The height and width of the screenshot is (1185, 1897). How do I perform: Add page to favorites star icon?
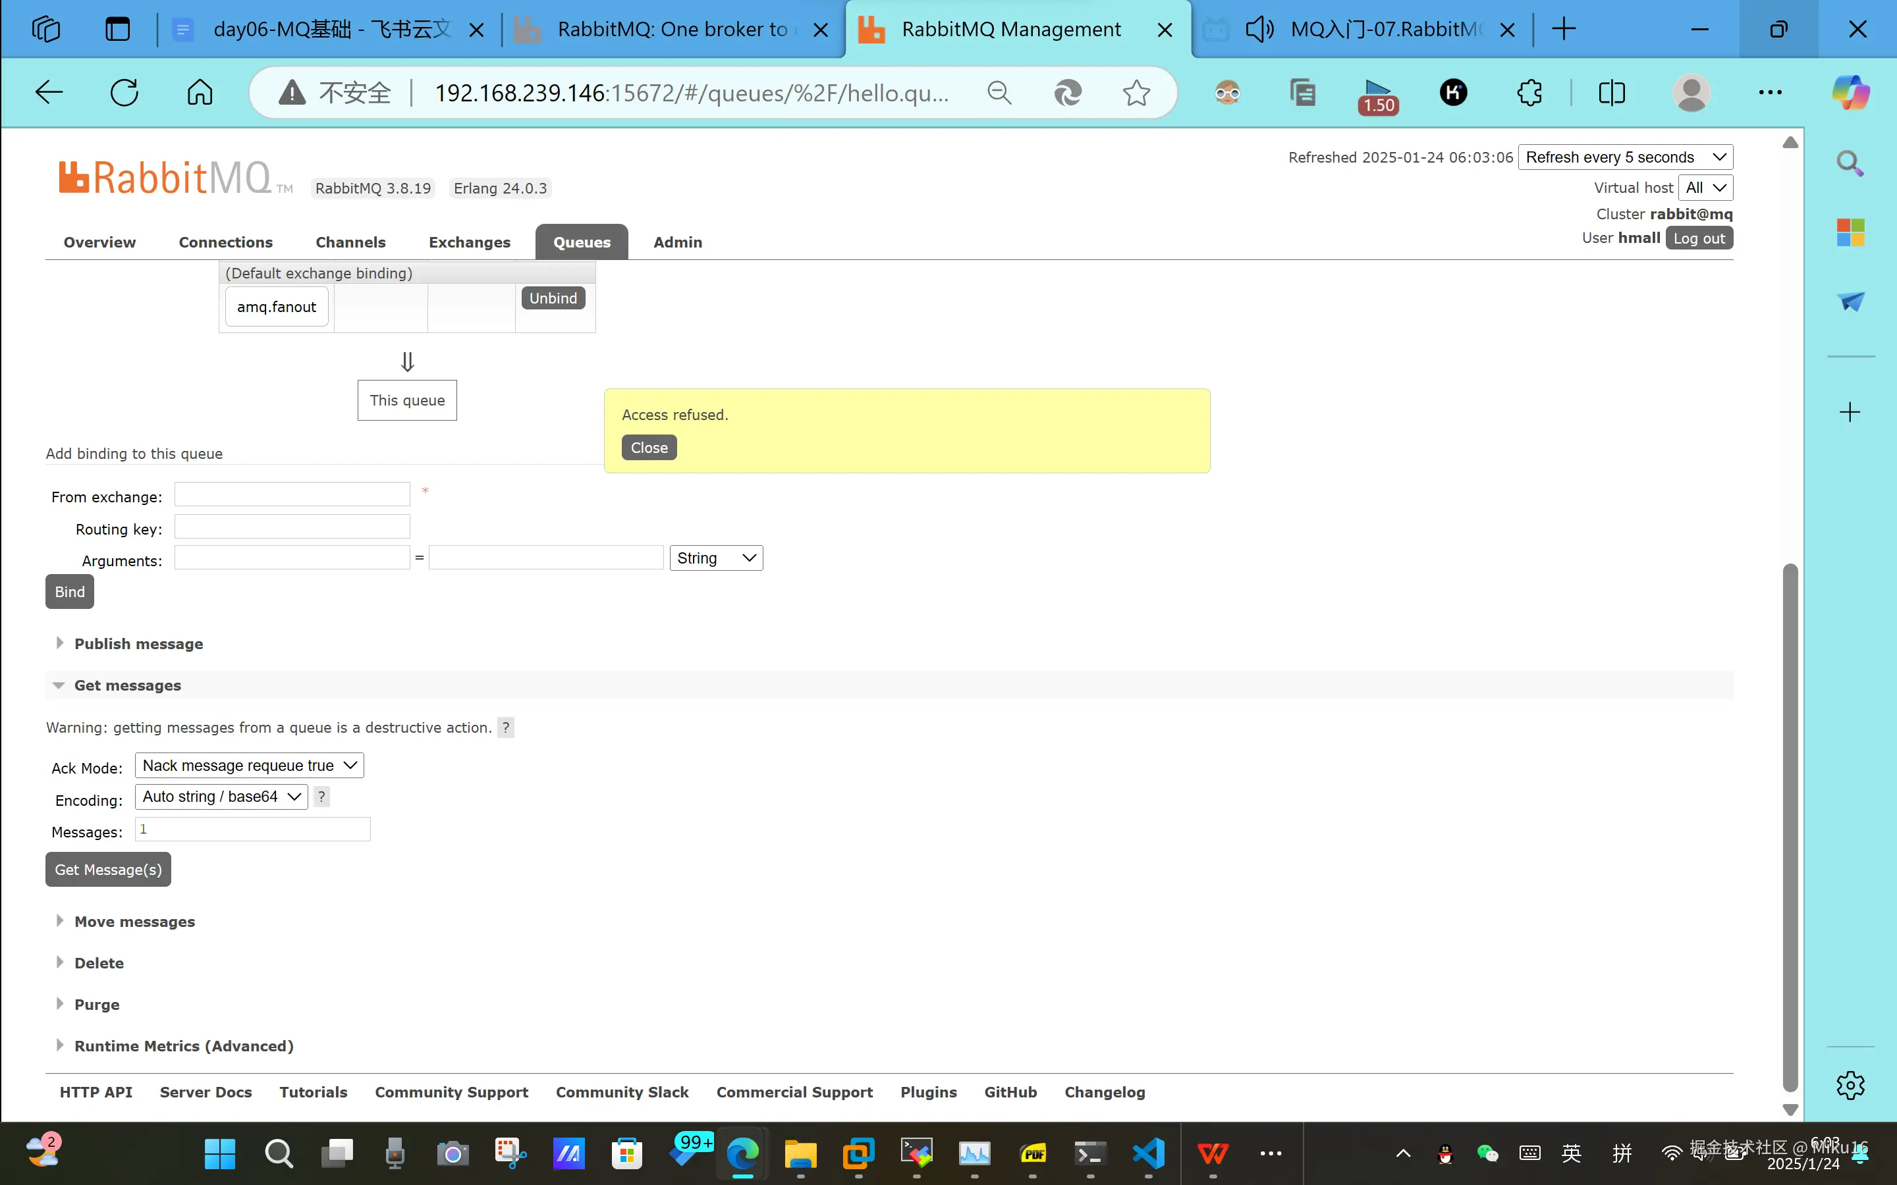click(x=1136, y=92)
